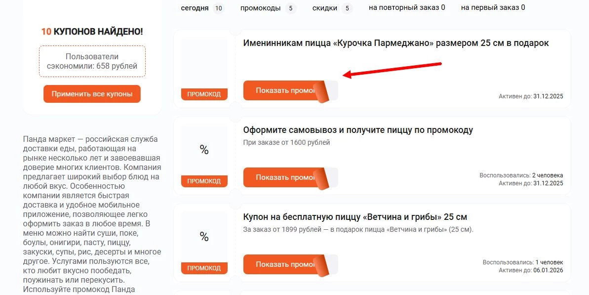Click the savings counter showing 658 рублей

click(x=92, y=61)
